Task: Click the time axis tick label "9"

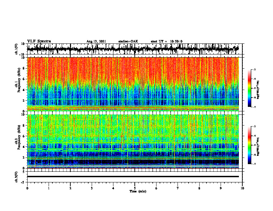Action: click(221, 188)
